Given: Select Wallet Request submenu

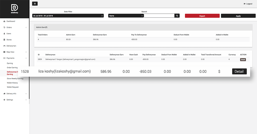Looking at the screenshot, I should [13, 87].
